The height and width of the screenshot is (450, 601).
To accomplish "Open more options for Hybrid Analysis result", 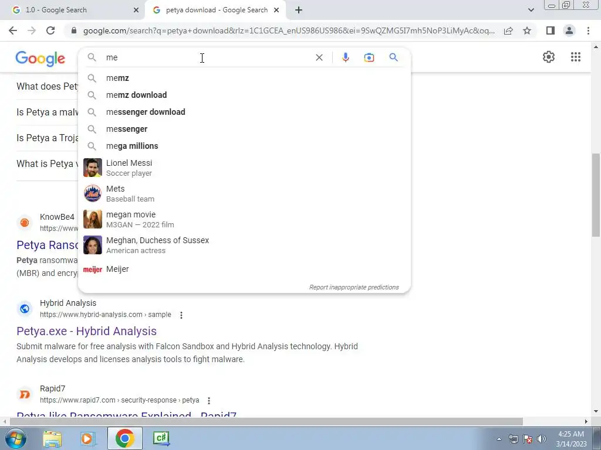I will pos(181,315).
